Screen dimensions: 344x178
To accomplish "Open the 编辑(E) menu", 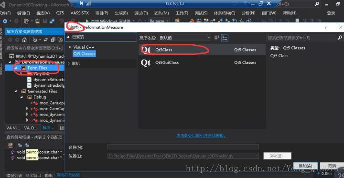I will pyautogui.click(x=23, y=13).
